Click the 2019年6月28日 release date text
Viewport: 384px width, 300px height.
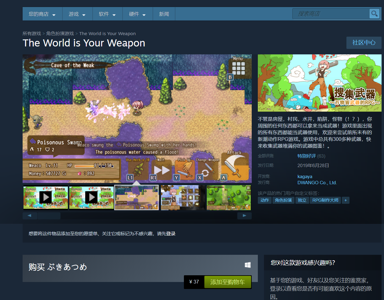click(313, 165)
